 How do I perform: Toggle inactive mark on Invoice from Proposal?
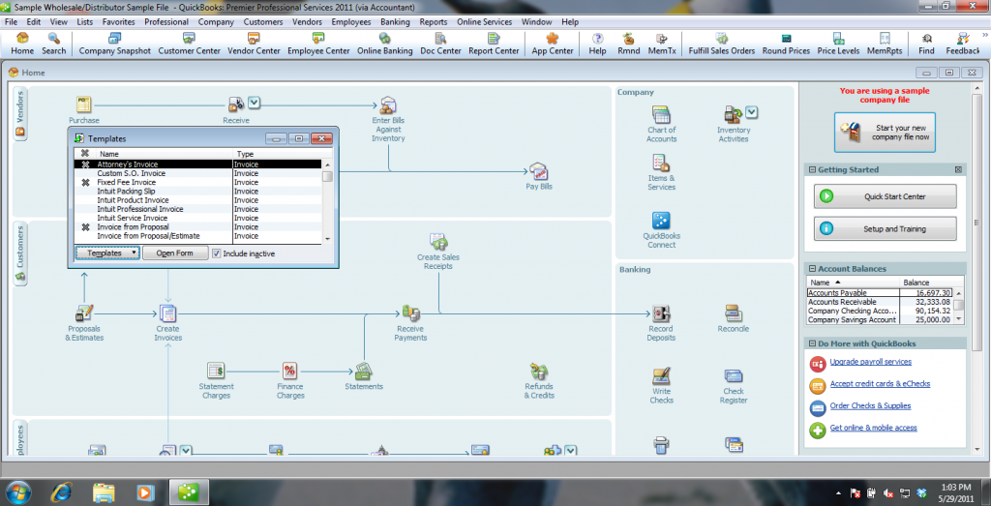(85, 226)
